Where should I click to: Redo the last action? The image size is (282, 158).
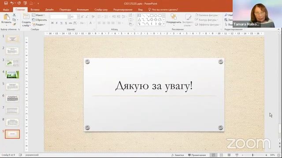pos(19,3)
